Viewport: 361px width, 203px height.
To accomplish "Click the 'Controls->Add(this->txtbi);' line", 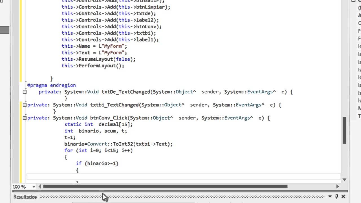I will coord(109,33).
